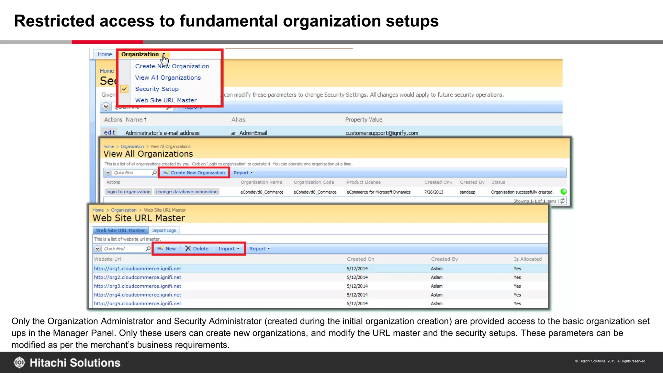Screen dimensions: 663x373
Task: Click search magnifier in URL Master toolbar
Action: pos(148,249)
